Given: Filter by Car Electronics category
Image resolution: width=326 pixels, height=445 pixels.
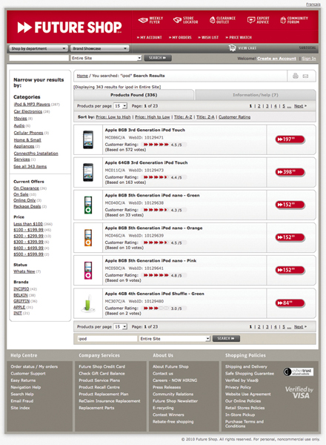Looking at the screenshot, I should pyautogui.click(x=27, y=111).
